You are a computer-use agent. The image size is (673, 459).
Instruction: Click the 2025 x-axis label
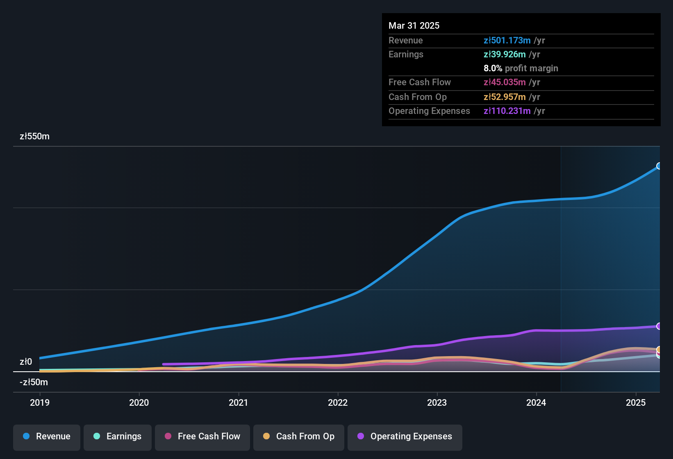636,403
